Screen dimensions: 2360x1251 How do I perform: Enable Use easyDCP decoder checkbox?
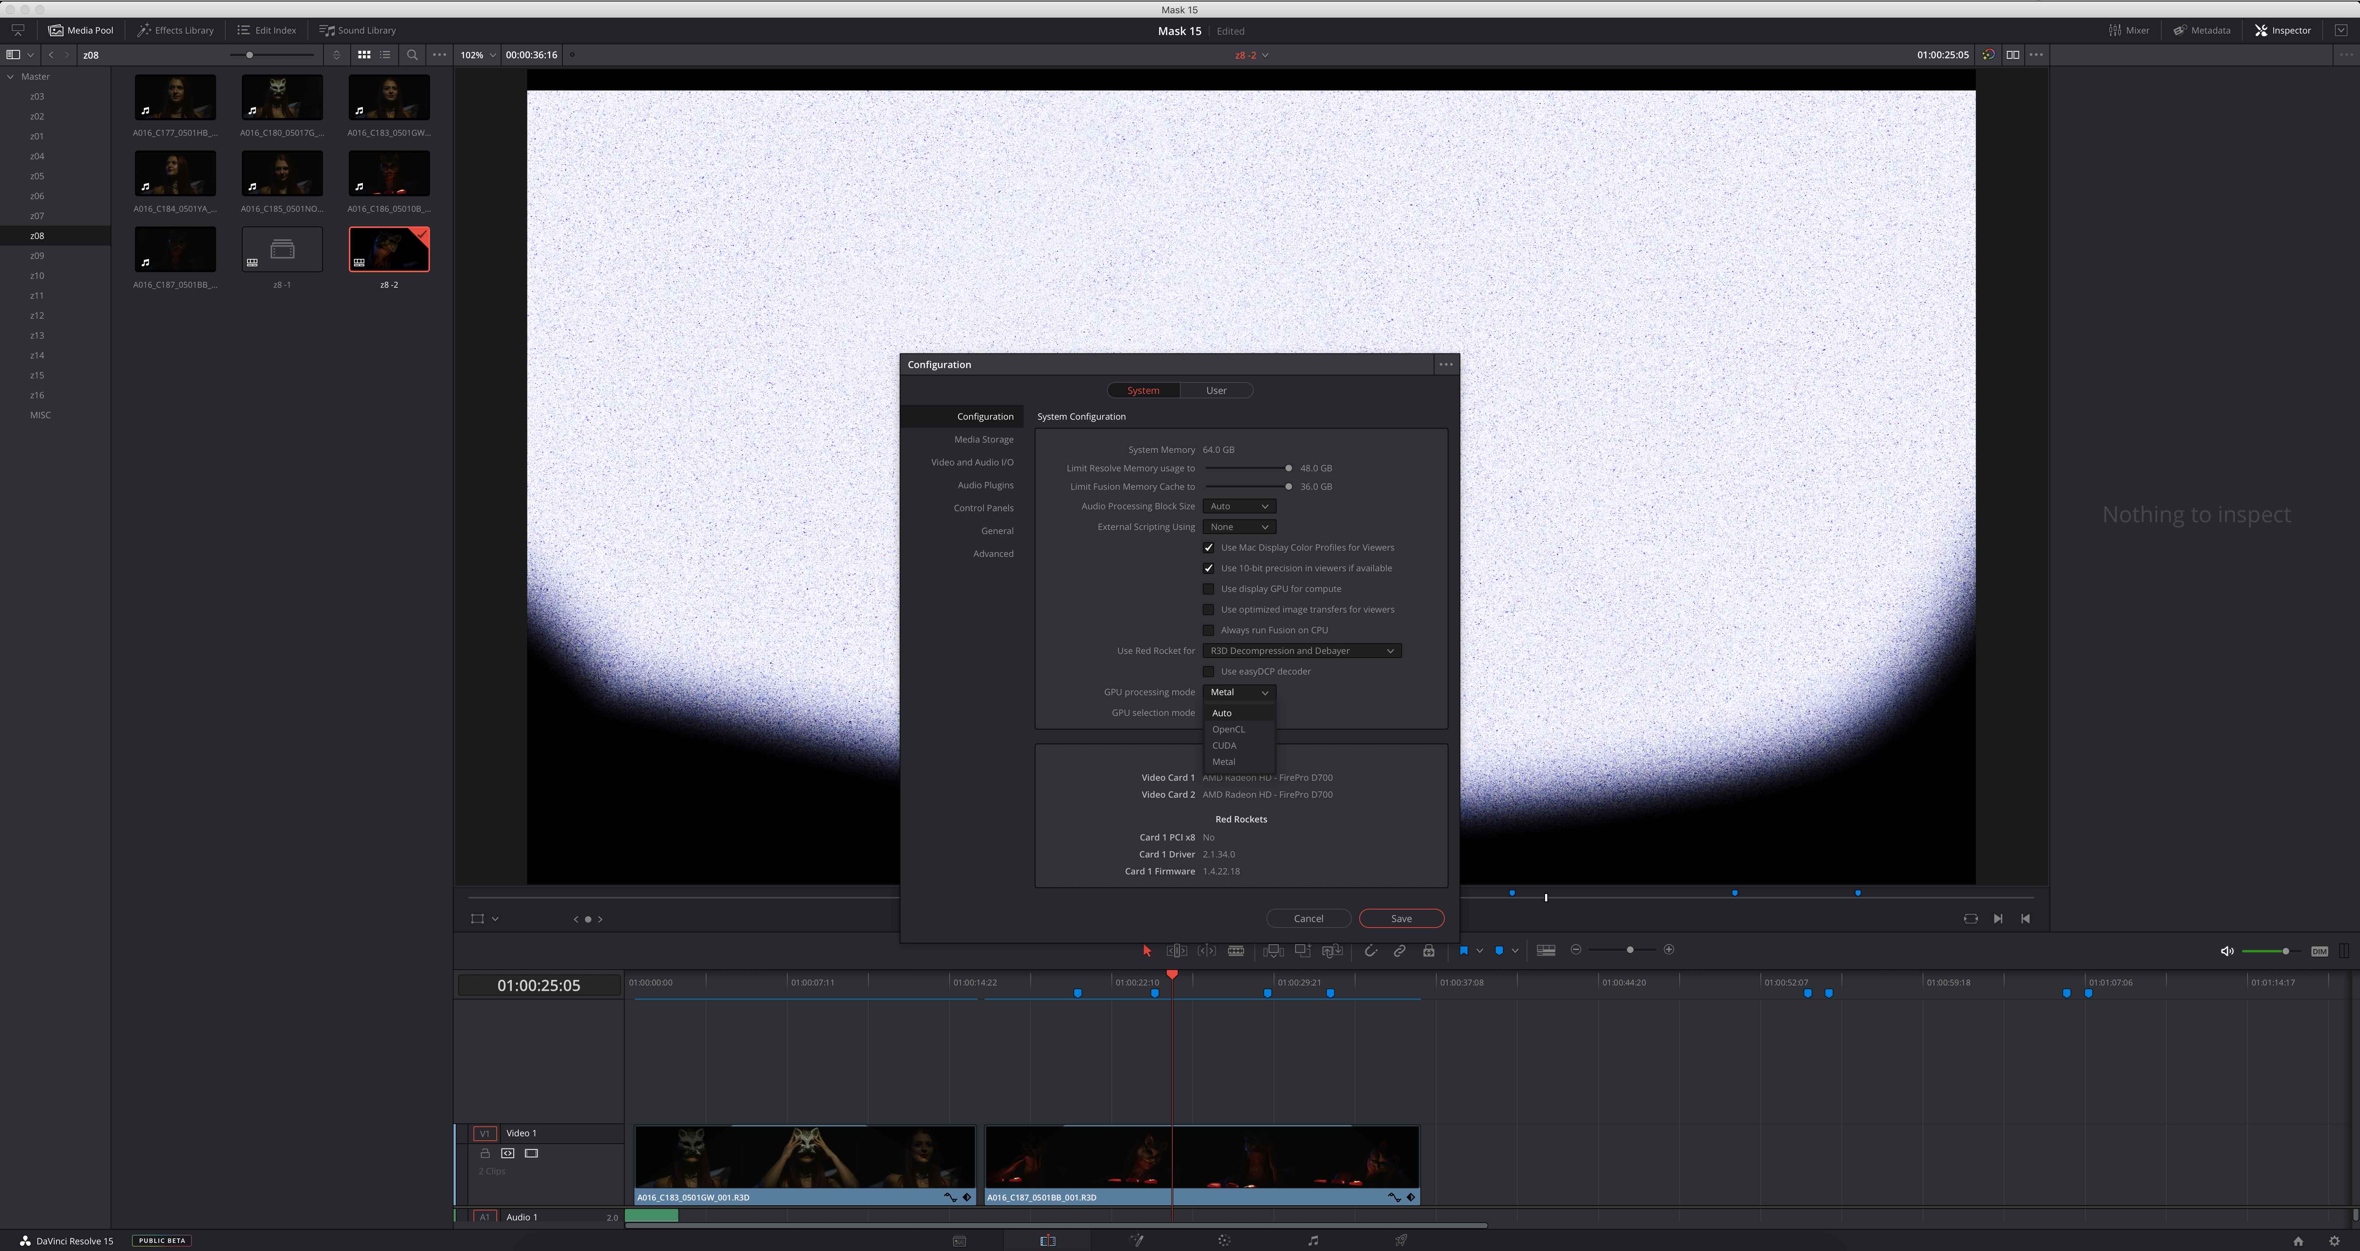1208,672
